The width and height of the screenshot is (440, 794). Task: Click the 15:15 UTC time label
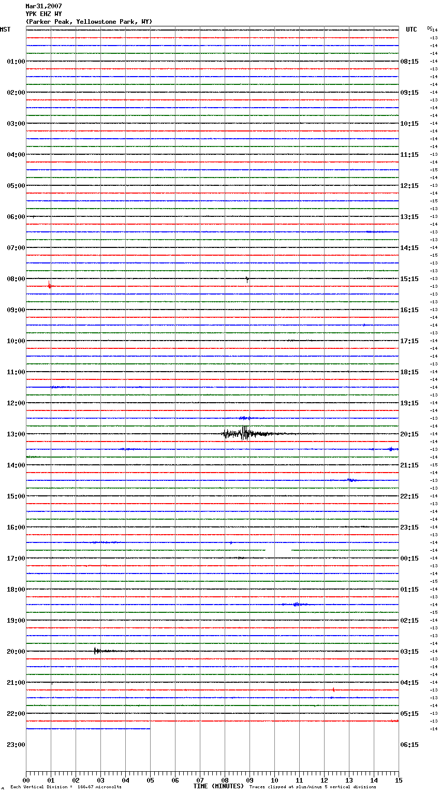pos(409,279)
